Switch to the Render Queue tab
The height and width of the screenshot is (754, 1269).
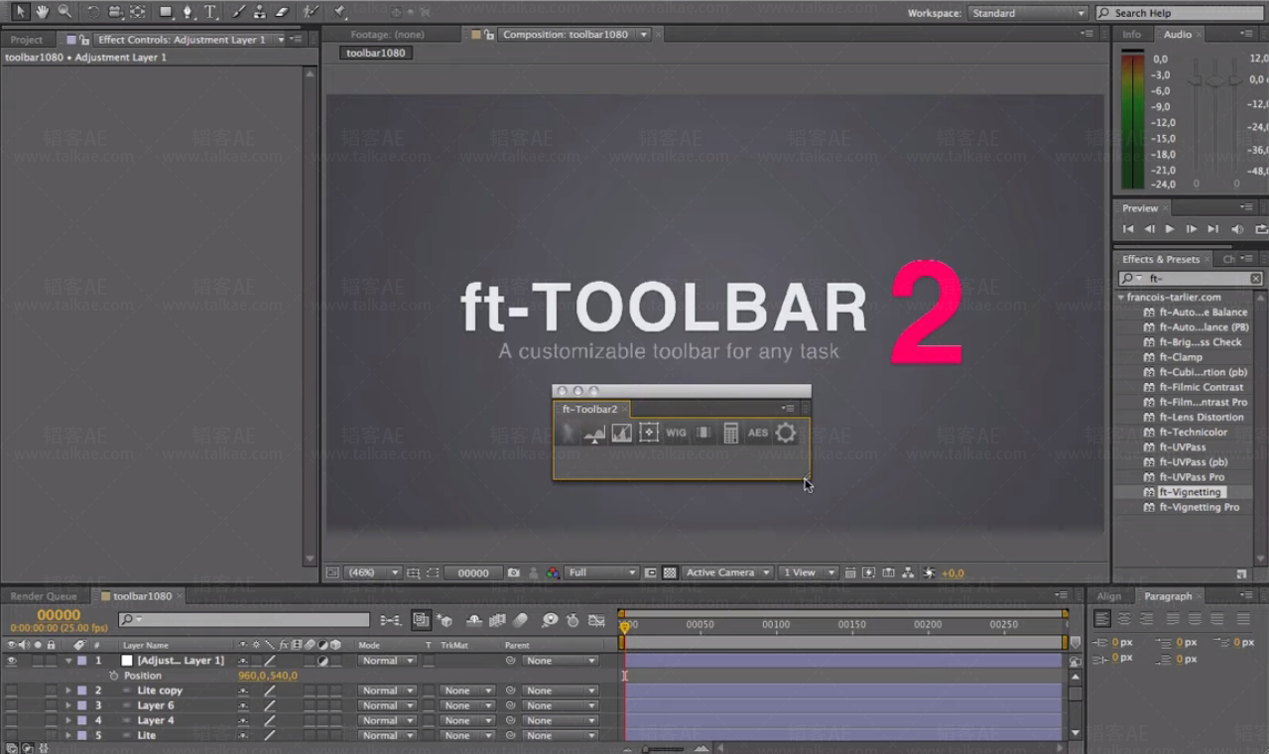tap(44, 596)
